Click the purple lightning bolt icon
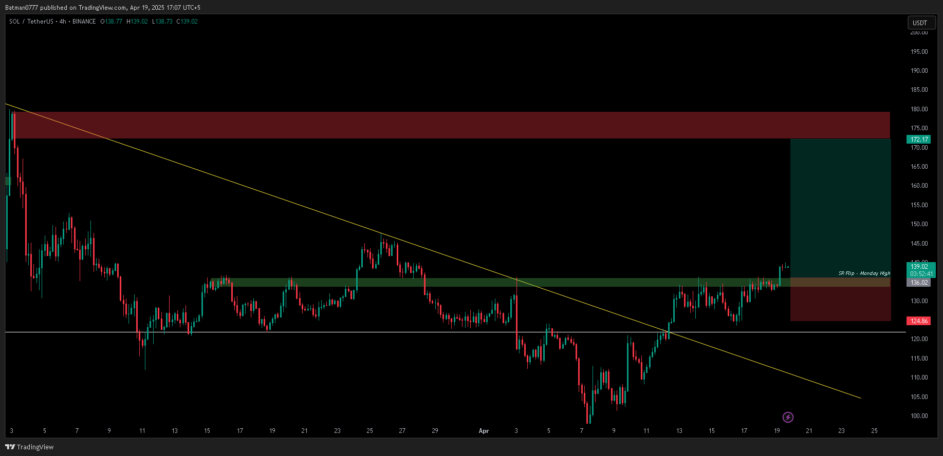943x456 pixels. pyautogui.click(x=788, y=417)
